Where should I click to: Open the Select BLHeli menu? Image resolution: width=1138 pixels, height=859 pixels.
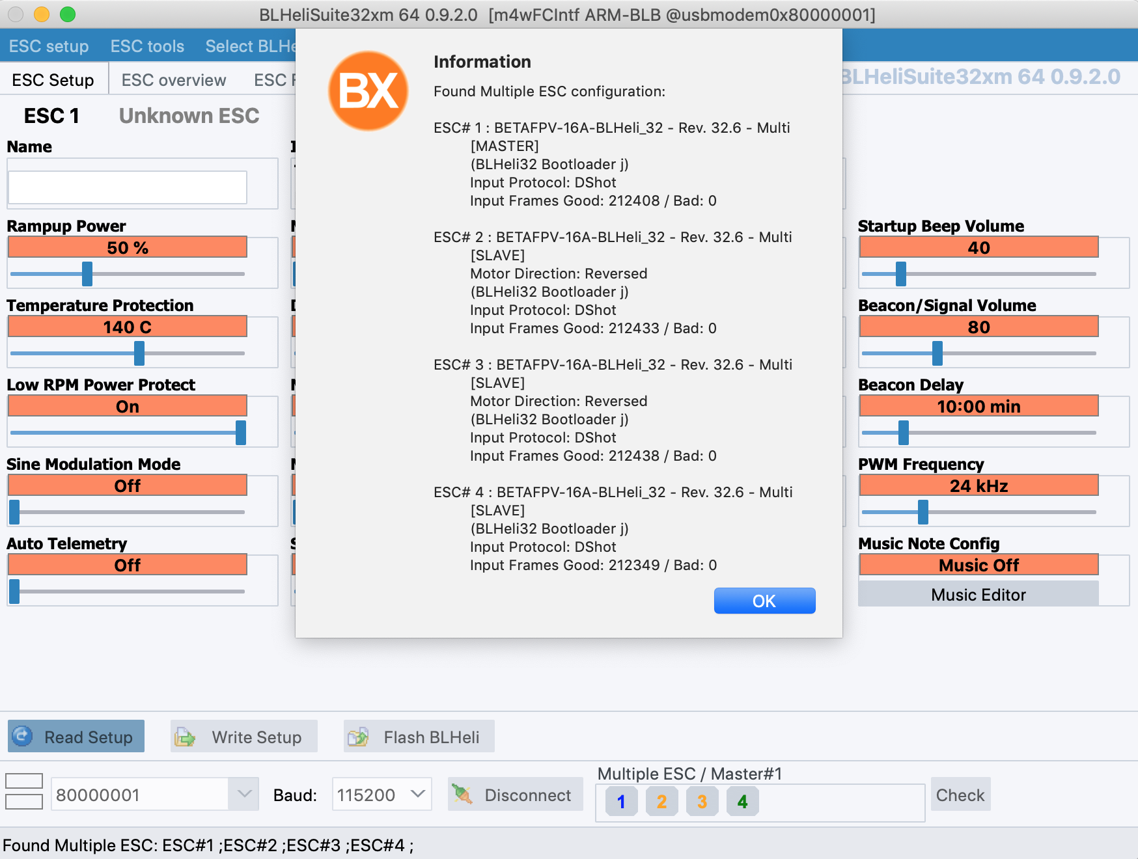click(251, 46)
